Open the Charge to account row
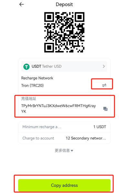This screenshot has height=193, width=140. tap(64, 138)
